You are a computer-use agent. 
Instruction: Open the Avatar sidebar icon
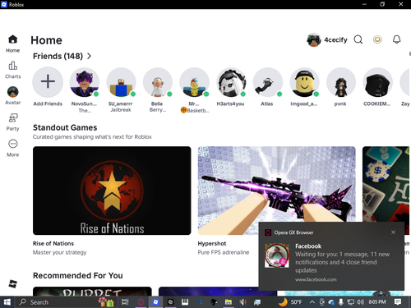(x=13, y=92)
